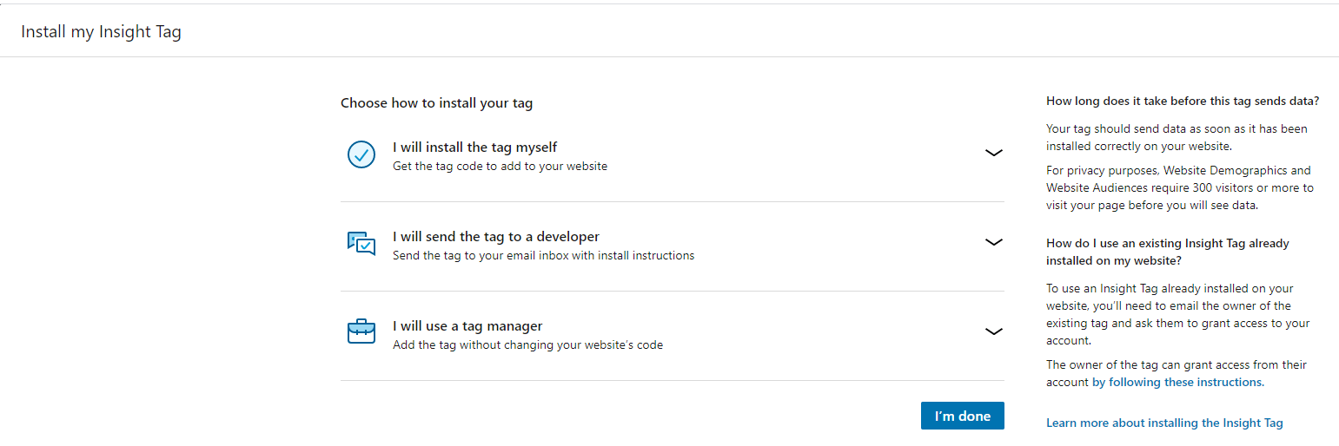Expand the 'I will use a tag manager' chevron
Screen dimensions: 1339x446
click(993, 331)
